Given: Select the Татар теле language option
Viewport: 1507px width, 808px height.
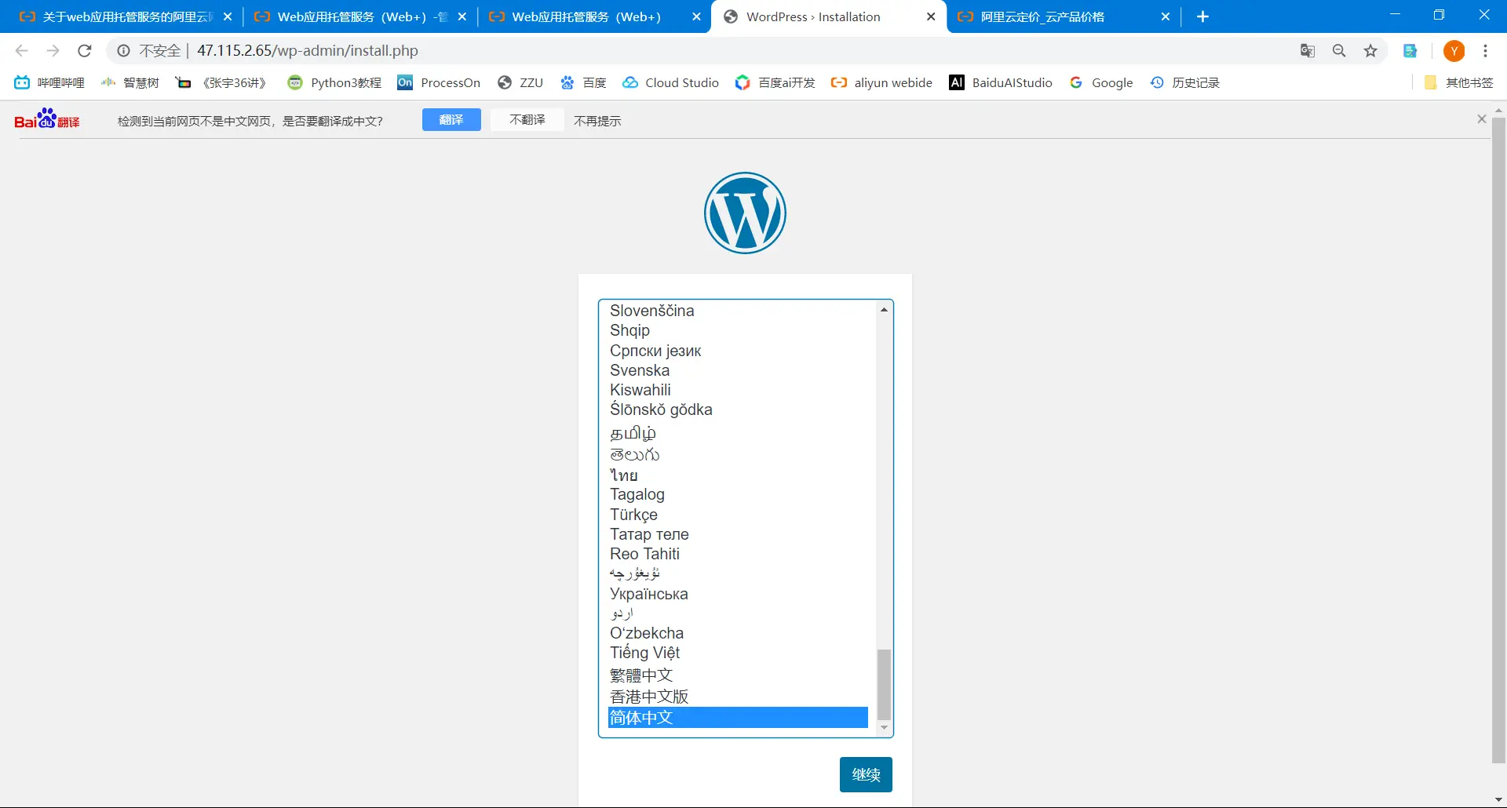Looking at the screenshot, I should [x=738, y=534].
